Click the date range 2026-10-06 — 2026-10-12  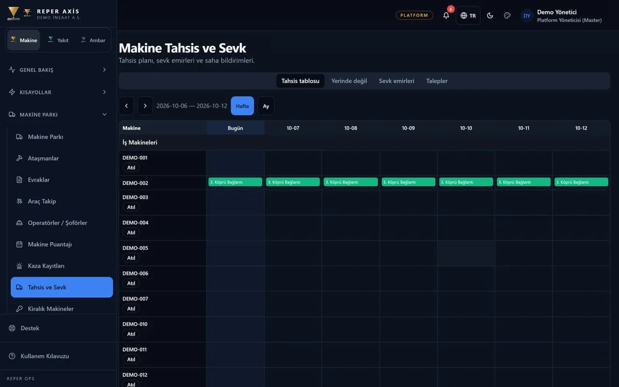click(192, 106)
